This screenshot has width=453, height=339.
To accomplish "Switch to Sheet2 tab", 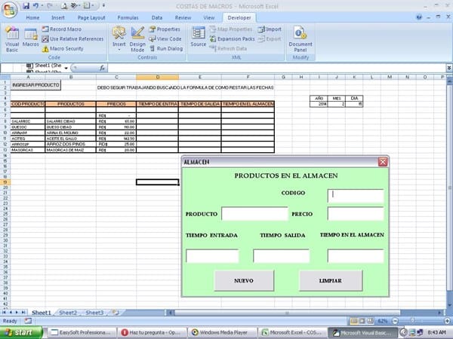I will 68,313.
